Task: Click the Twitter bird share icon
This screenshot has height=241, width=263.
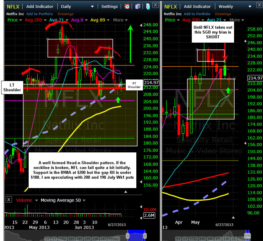Action: [x=148, y=6]
